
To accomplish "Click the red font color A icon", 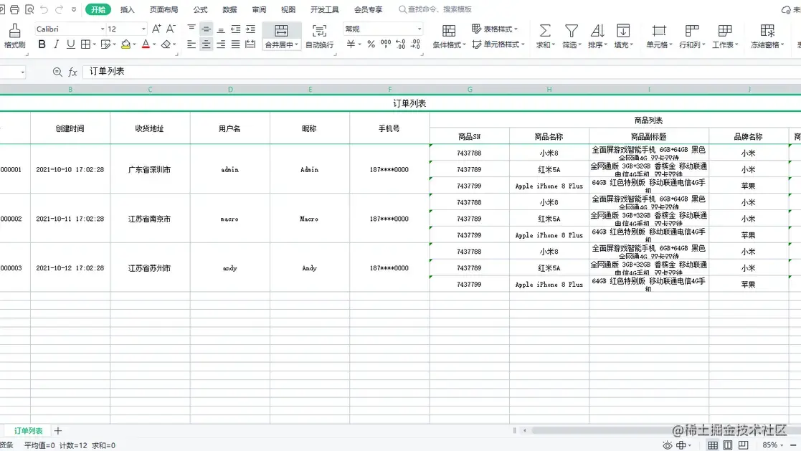I will tap(146, 44).
